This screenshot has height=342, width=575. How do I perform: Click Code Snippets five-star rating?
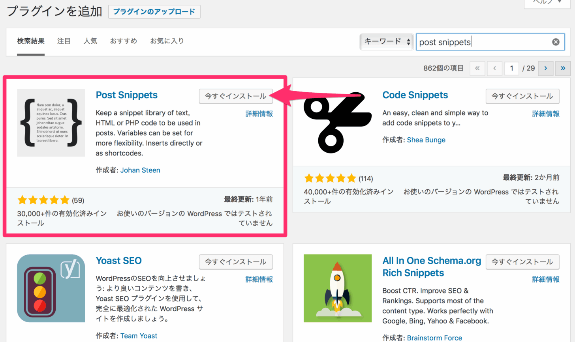(x=330, y=179)
